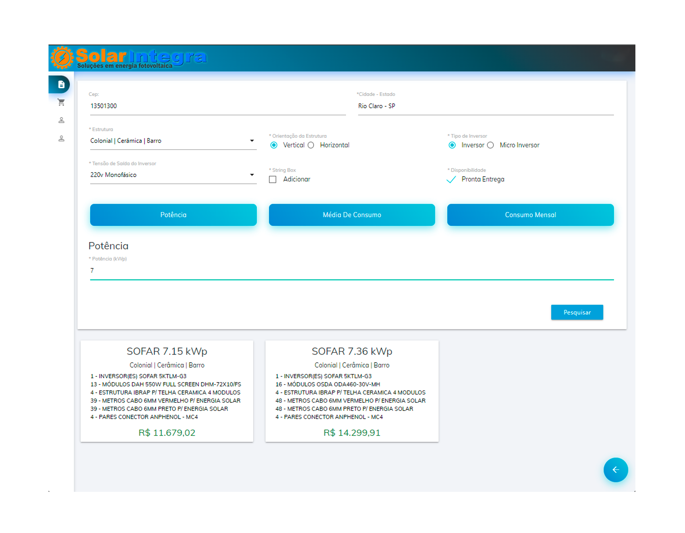The width and height of the screenshot is (685, 533).
Task: Click the Pesquisar button
Action: 577,312
